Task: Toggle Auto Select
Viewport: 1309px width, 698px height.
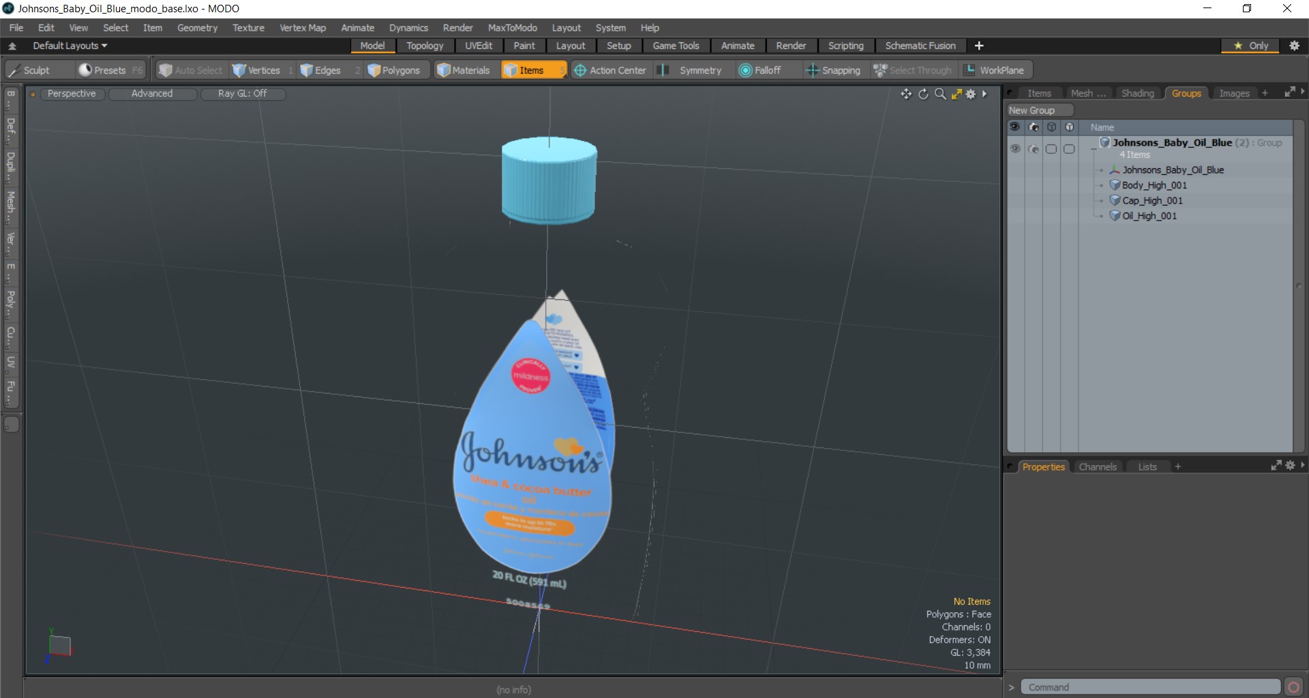Action: (191, 70)
